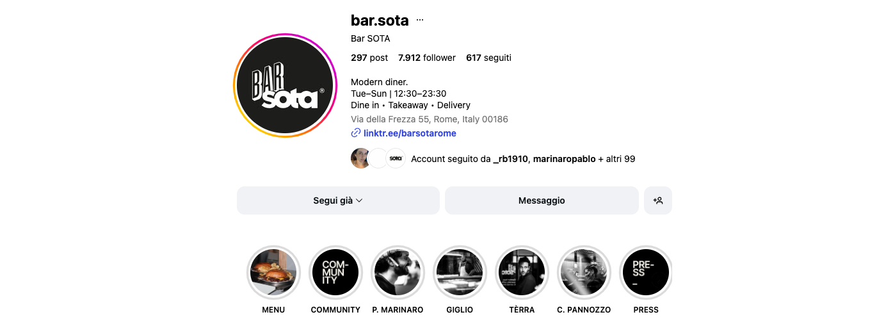The height and width of the screenshot is (326, 893).
Task: Click the Via della Frezza 55 address
Action: pyautogui.click(x=430, y=119)
